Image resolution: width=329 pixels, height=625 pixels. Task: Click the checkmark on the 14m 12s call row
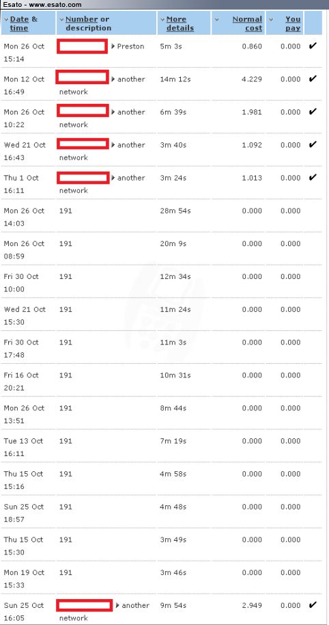coord(313,79)
